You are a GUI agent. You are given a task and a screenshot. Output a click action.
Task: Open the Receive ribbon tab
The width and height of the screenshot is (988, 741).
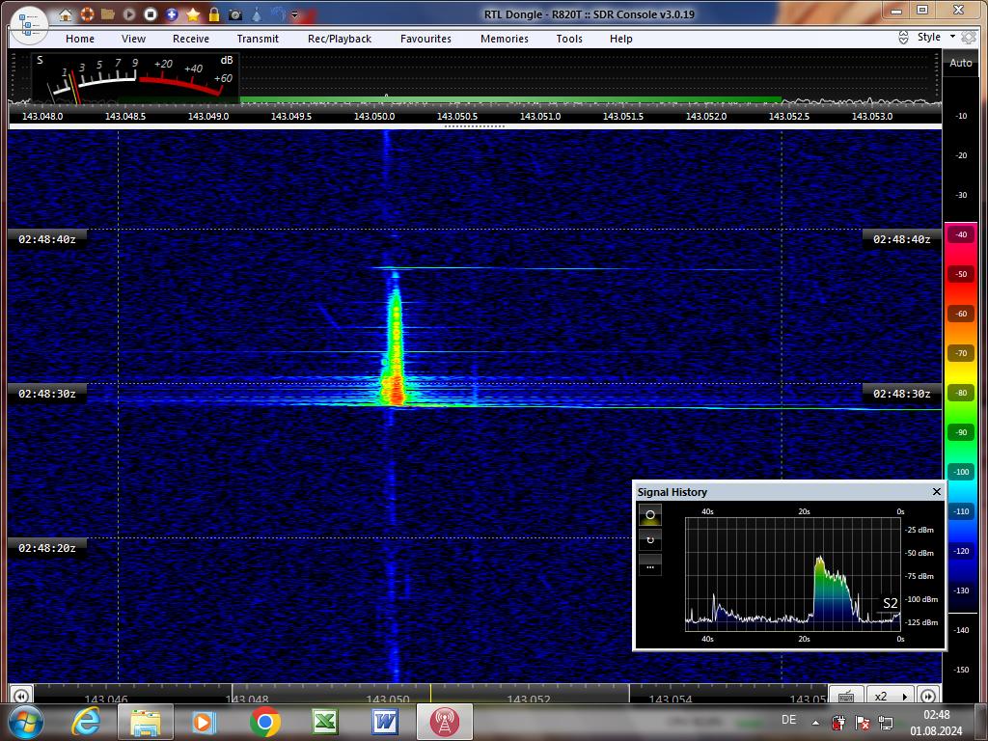pyautogui.click(x=191, y=39)
